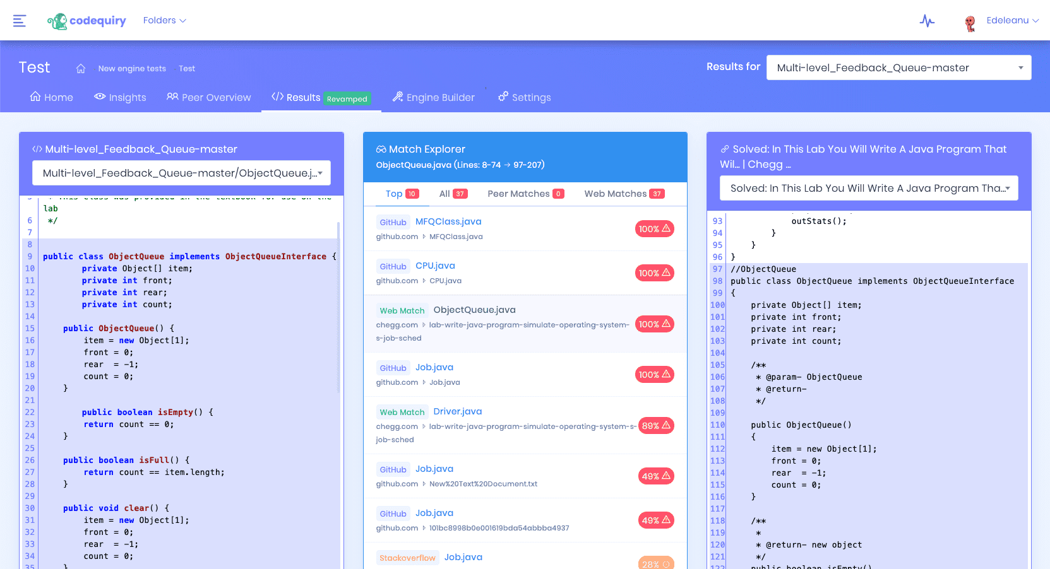Screen dimensions: 1050x569
Task: Click the codequiry logo
Action: point(87,20)
